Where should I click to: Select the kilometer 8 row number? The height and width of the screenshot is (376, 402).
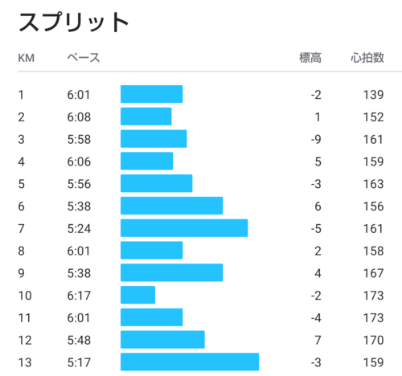click(x=21, y=251)
